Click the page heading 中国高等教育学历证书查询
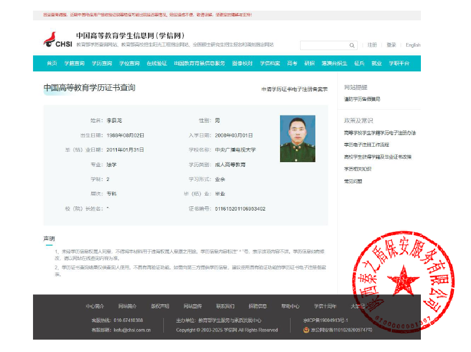 click(90, 87)
